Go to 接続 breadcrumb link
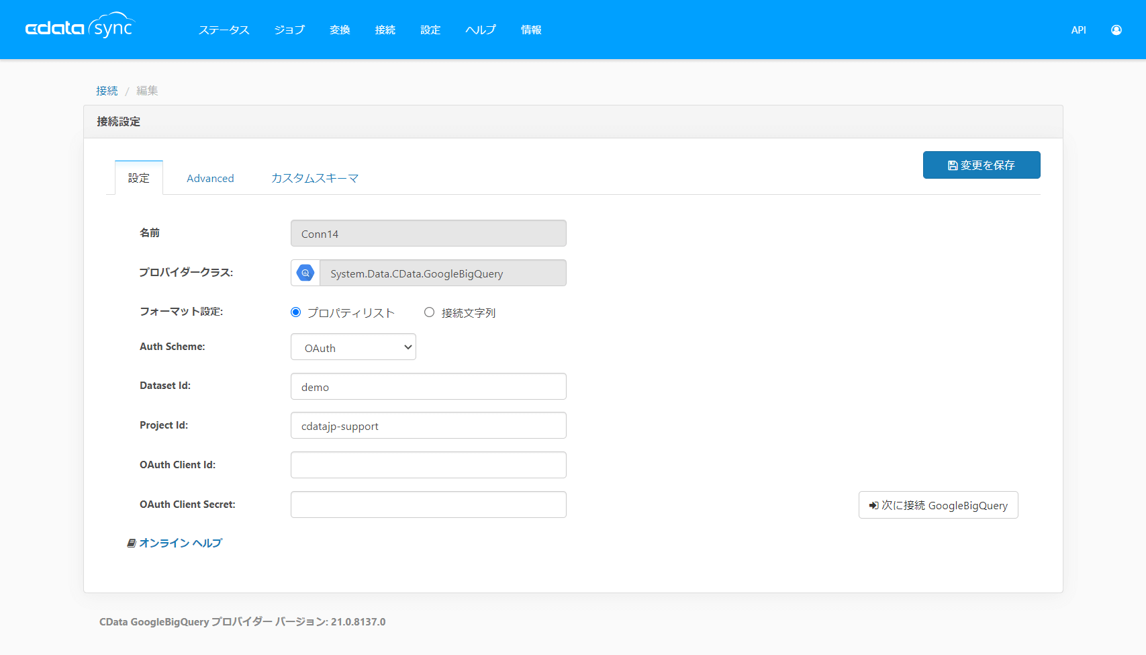 107,91
